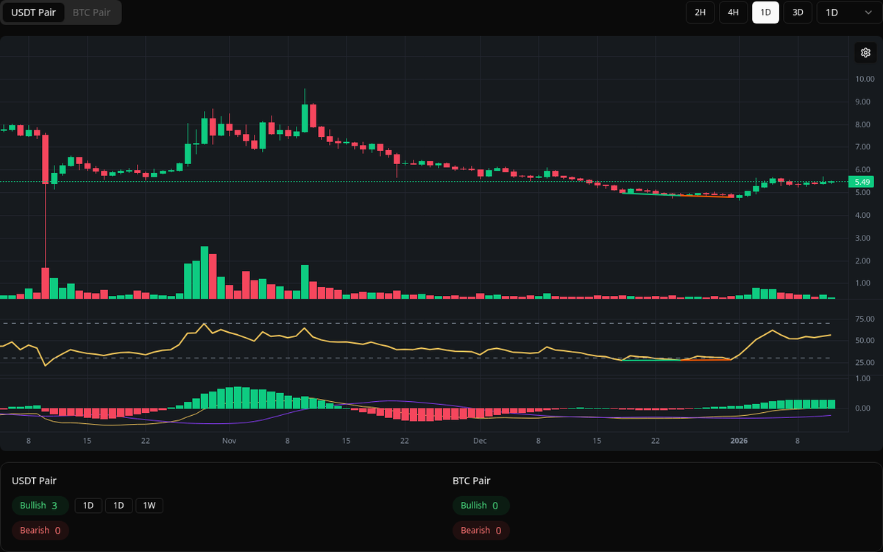
Task: Click the 10.00 price axis label
Action: (864, 79)
